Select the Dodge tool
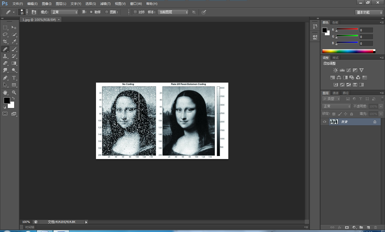Screen dimensions: 385x232 coord(14,70)
